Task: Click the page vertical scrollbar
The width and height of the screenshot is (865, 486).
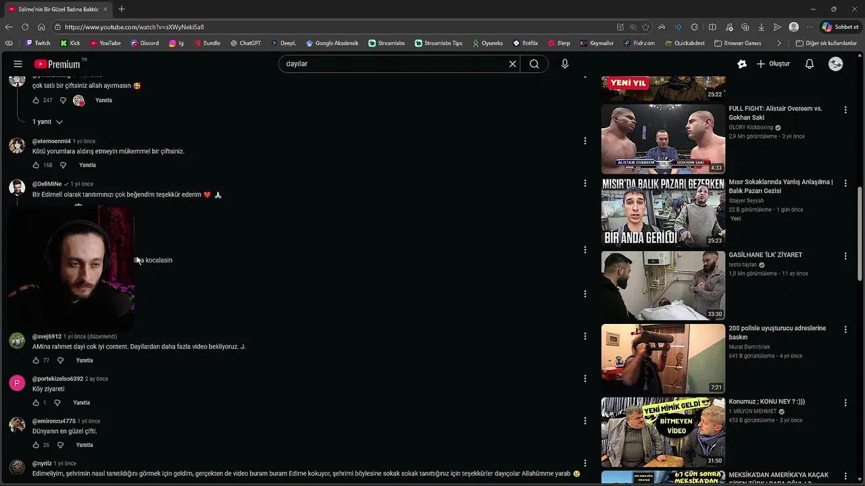Action: point(860,233)
